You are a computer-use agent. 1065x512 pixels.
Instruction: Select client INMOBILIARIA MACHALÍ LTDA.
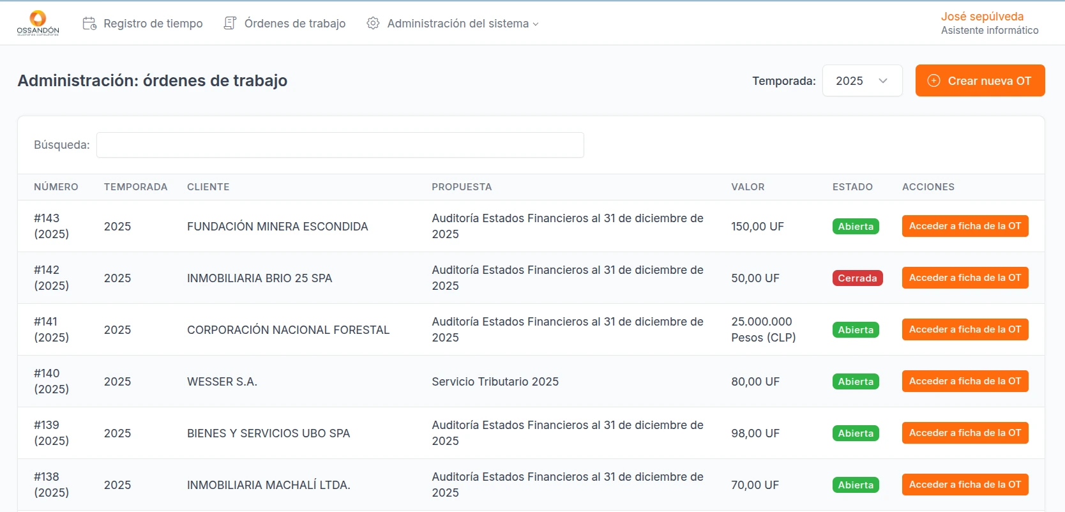(x=269, y=485)
